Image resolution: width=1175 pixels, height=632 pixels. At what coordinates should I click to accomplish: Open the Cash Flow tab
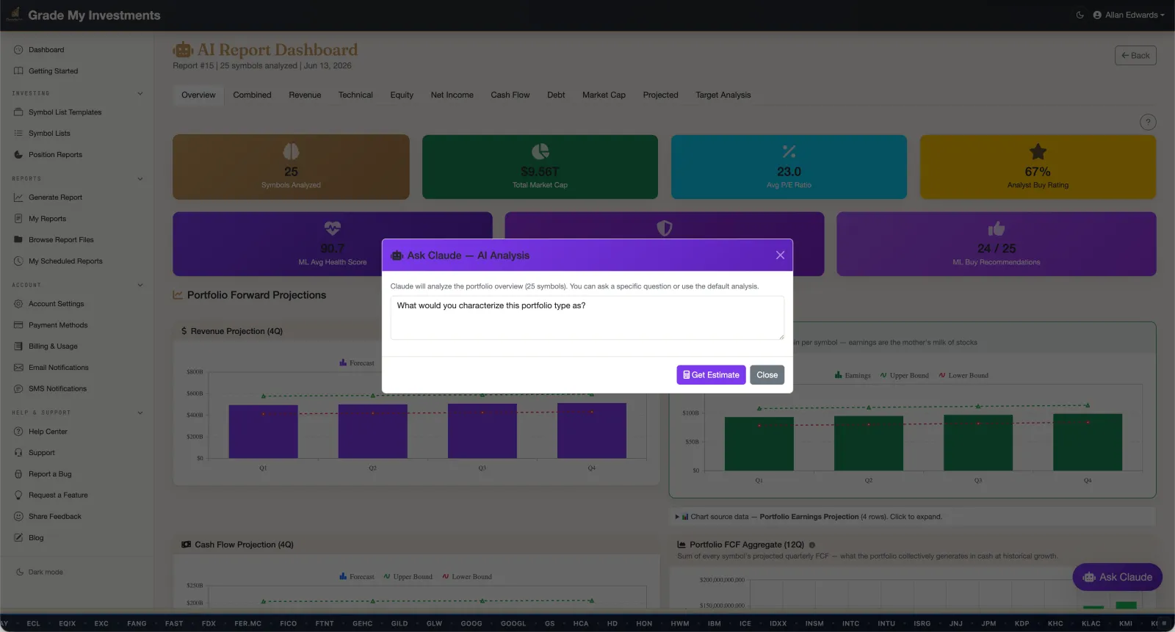tap(510, 95)
